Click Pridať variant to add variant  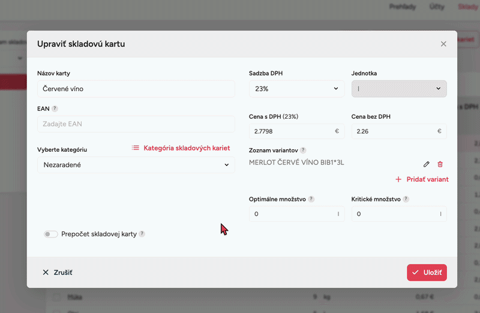point(422,179)
